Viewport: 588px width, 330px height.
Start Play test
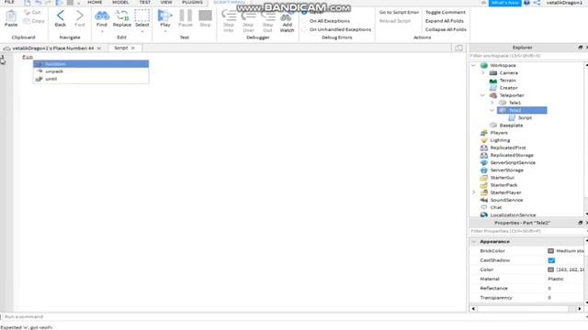[x=165, y=18]
